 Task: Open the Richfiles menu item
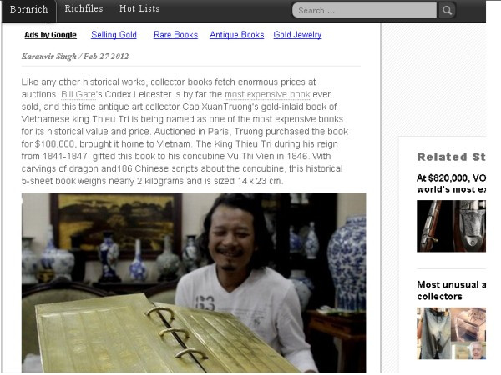tap(84, 8)
